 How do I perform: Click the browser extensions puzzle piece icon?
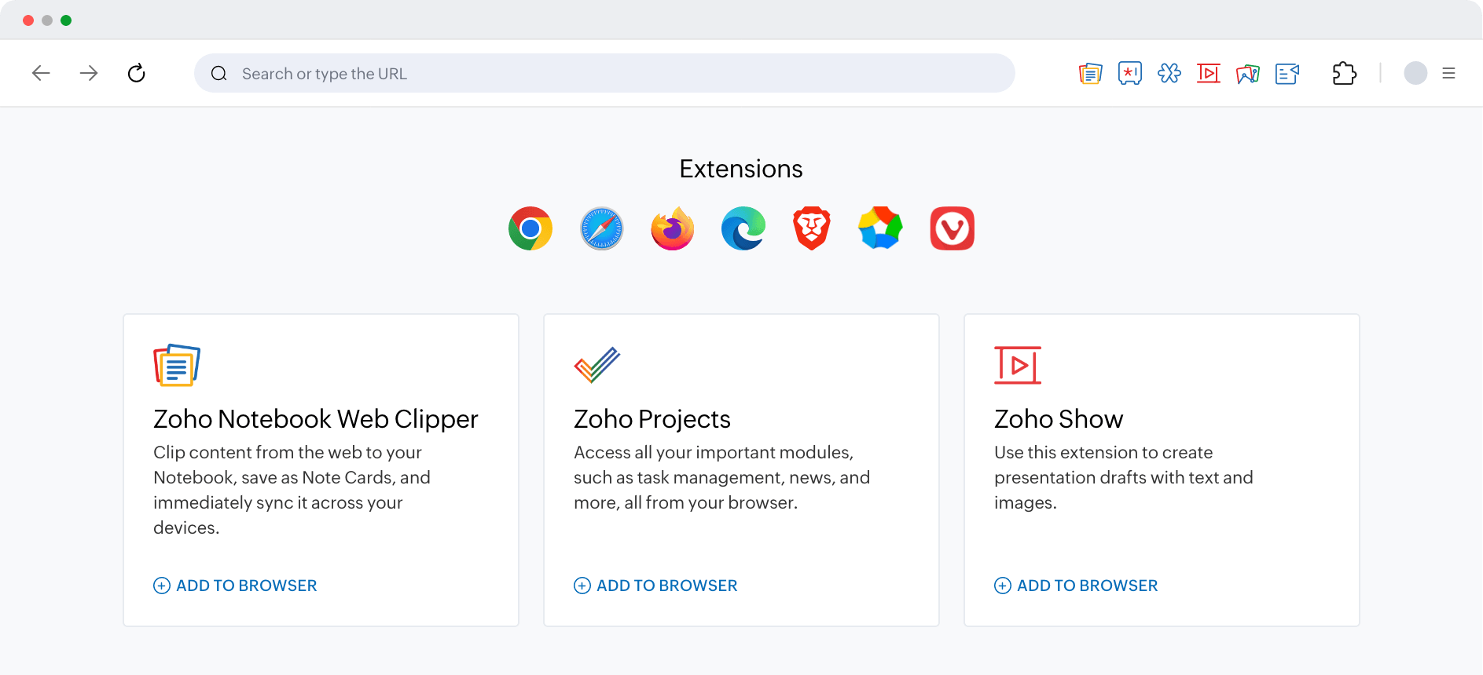click(x=1344, y=73)
